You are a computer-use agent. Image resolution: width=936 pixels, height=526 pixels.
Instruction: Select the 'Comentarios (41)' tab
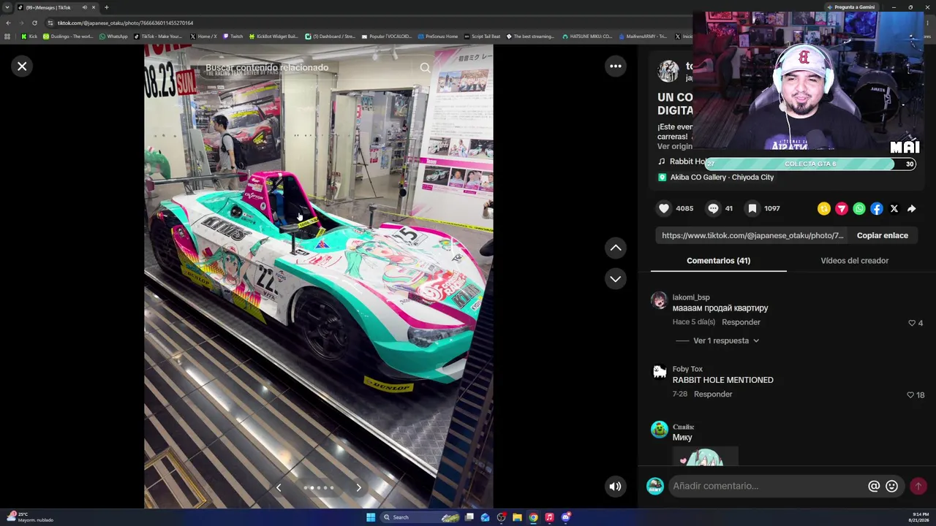pyautogui.click(x=718, y=261)
